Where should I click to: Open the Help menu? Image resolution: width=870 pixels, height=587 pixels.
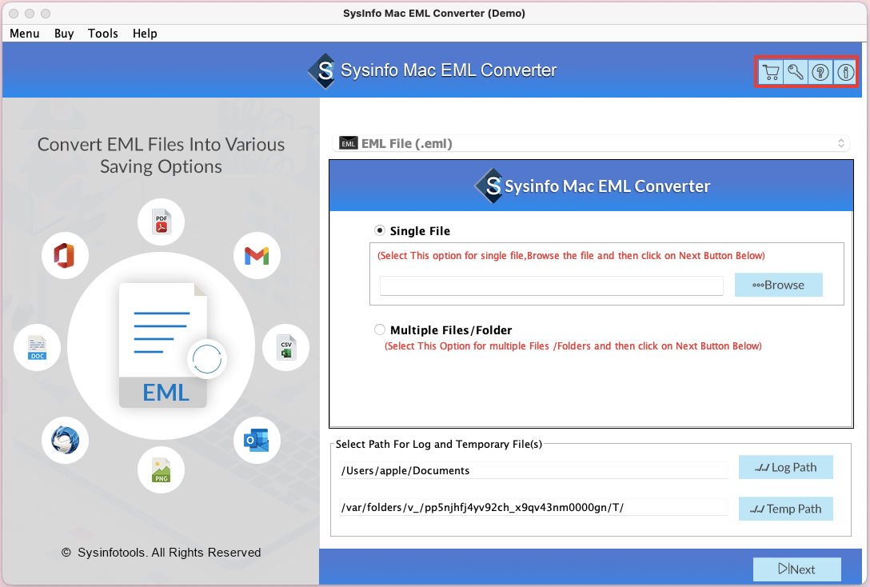click(x=145, y=34)
